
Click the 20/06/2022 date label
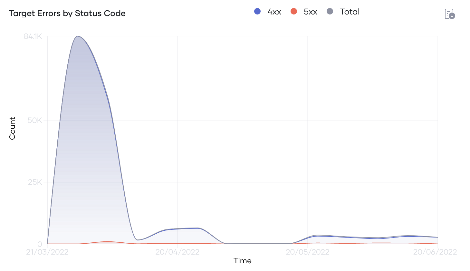[x=435, y=252]
